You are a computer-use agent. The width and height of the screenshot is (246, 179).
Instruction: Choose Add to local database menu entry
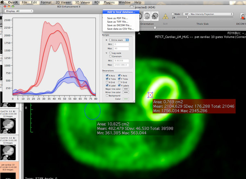(x=121, y=12)
